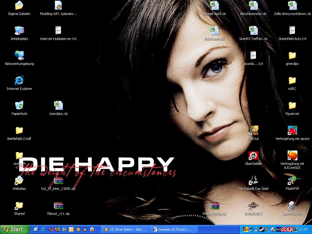Select the FlashFXP desktop shortcut
Image resolution: width=312 pixels, height=234 pixels.
[x=292, y=181]
